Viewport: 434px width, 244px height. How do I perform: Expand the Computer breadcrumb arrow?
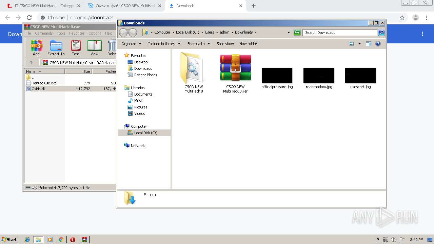[173, 33]
